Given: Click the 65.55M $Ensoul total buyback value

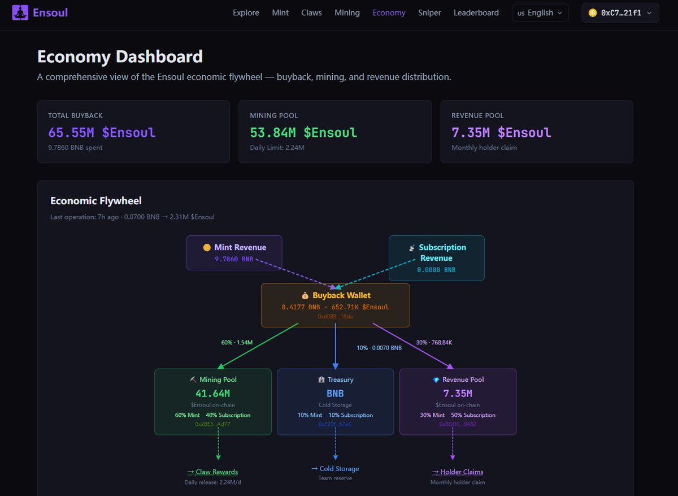Looking at the screenshot, I should [102, 132].
